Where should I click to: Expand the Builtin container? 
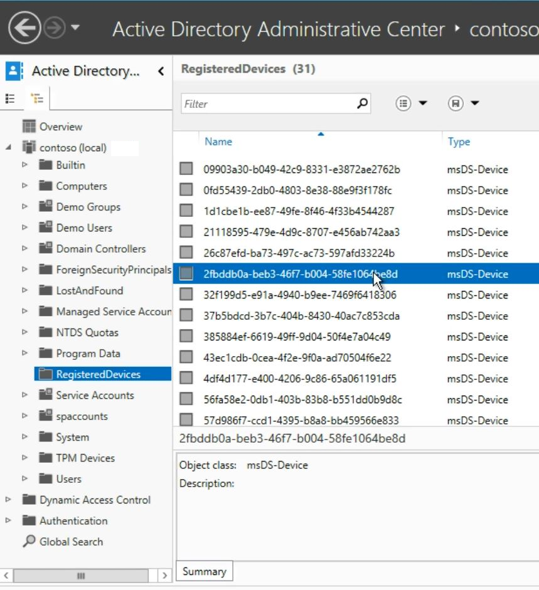coord(24,164)
